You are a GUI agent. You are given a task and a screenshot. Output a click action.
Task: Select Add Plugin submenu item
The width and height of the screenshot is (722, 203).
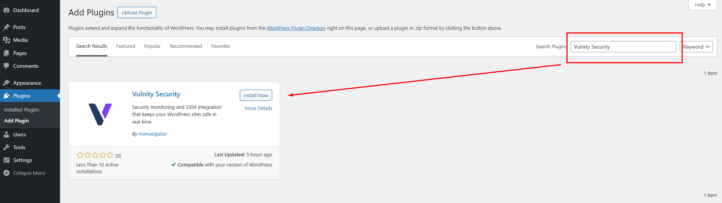pyautogui.click(x=16, y=121)
